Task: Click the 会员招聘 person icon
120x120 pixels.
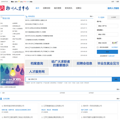Action: pyautogui.click(x=1, y=99)
